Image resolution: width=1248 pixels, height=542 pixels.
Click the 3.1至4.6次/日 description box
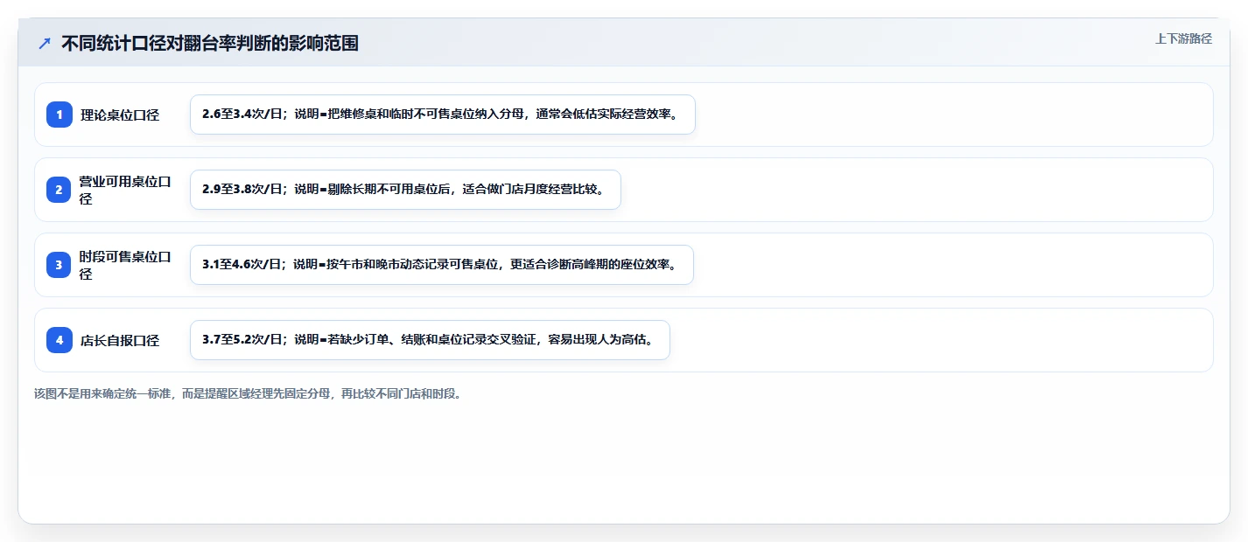442,265
